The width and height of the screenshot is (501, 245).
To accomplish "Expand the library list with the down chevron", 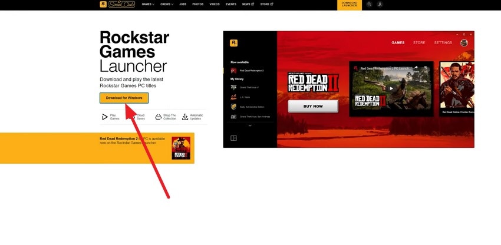I will click(250, 125).
